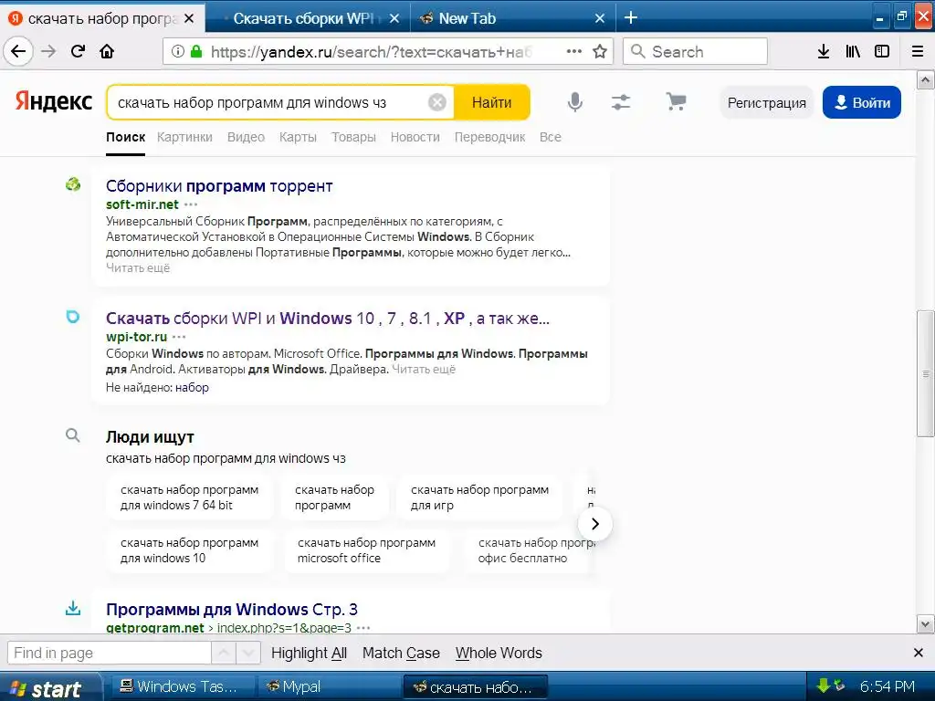Click the wpi-tor.ru result favicon
Screen dimensions: 935x701
click(x=73, y=317)
